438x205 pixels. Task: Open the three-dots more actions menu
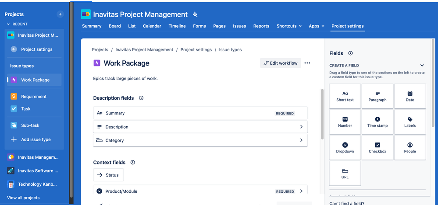(x=307, y=63)
